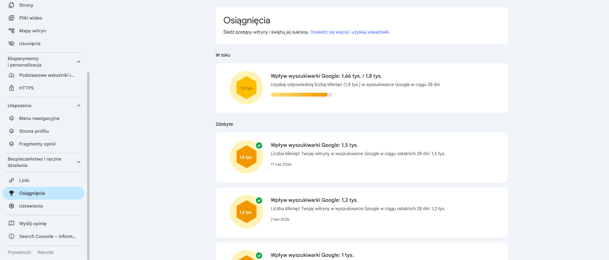Click the Wpływ wyszukiwarki Google: 1,2 tys. title
Image resolution: width=609 pixels, height=260 pixels.
314,200
